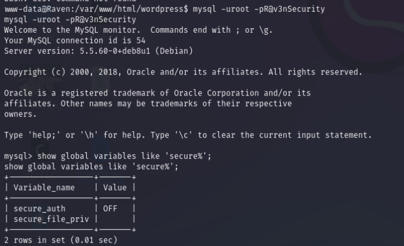Click the Variable_name column header

pos(45,188)
